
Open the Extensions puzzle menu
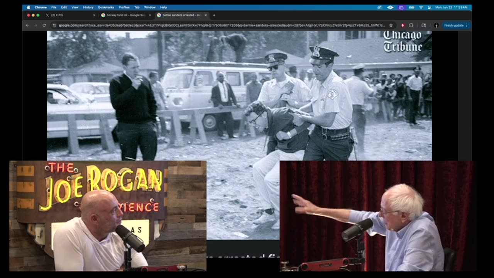411,25
